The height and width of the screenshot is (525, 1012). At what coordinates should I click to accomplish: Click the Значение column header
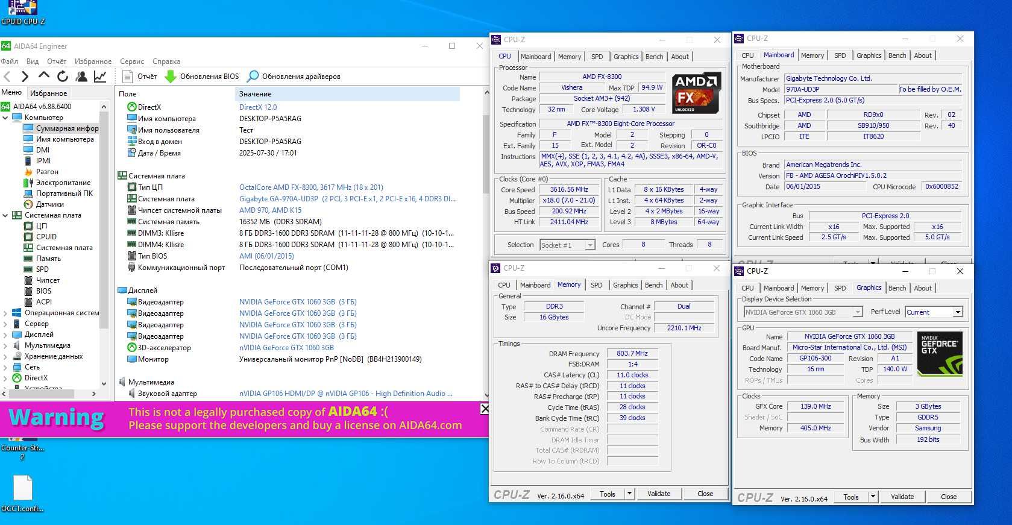pos(347,94)
